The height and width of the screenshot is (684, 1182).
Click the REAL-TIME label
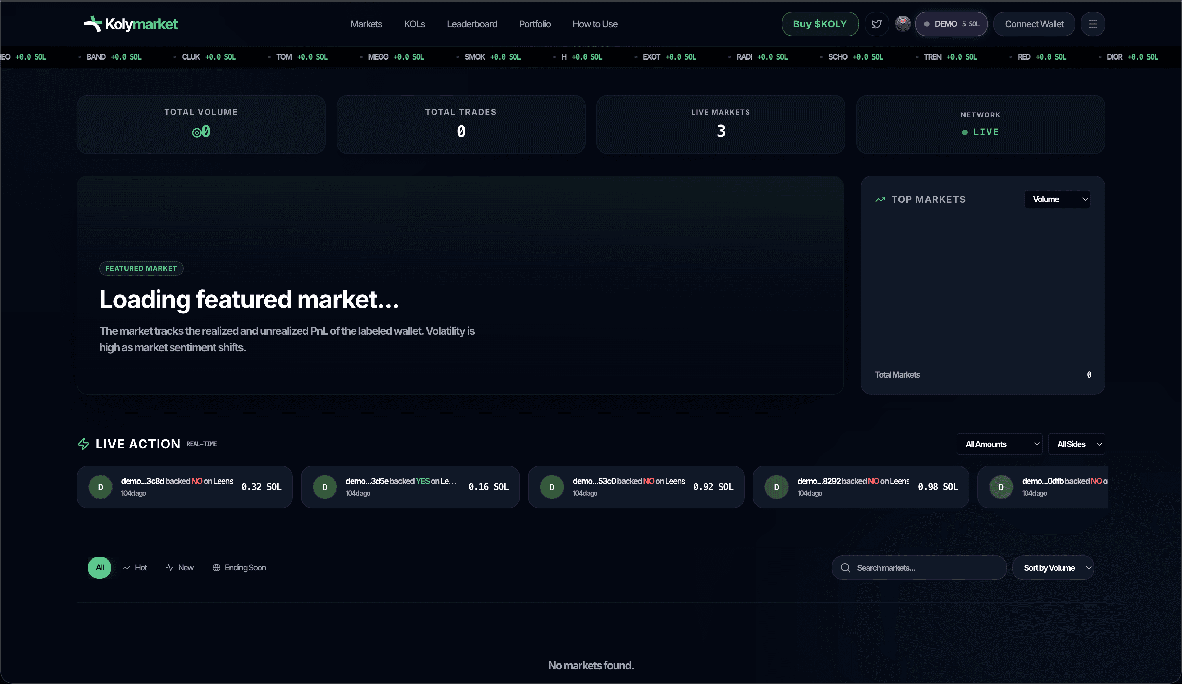(x=202, y=444)
